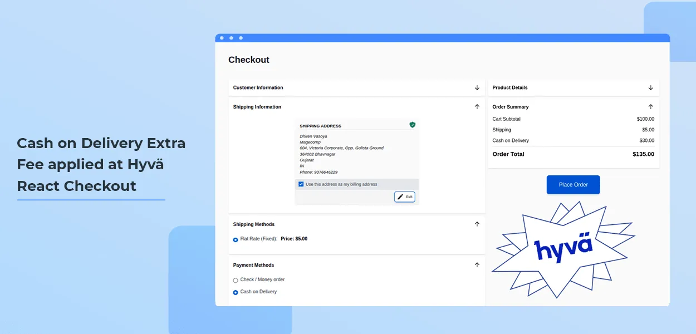The image size is (696, 334).
Task: Click the Cash on Delivery $30.00 fee
Action: point(646,141)
